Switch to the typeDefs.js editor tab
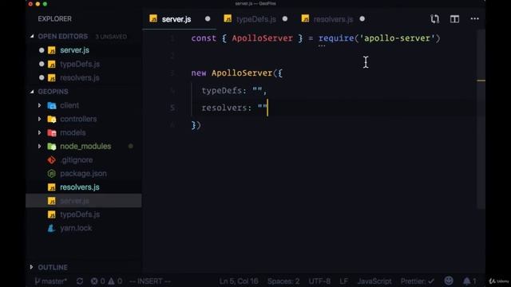 click(255, 19)
